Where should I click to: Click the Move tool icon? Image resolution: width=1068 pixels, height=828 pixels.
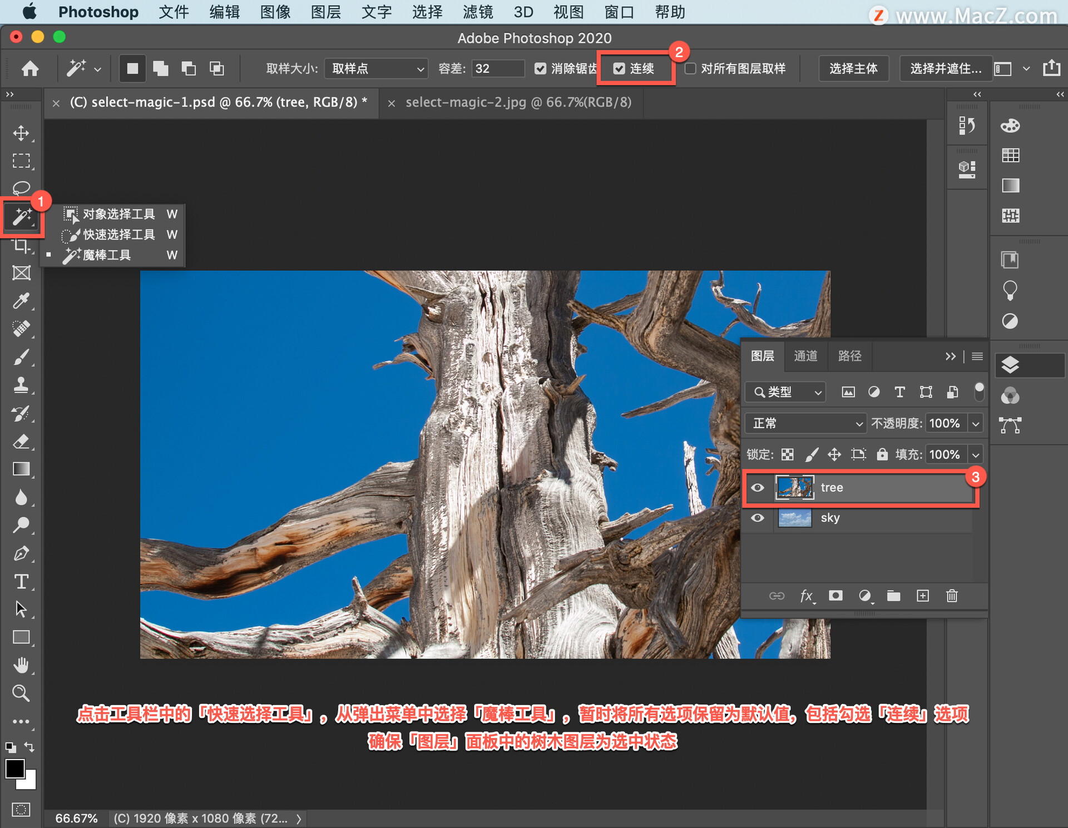coord(23,132)
